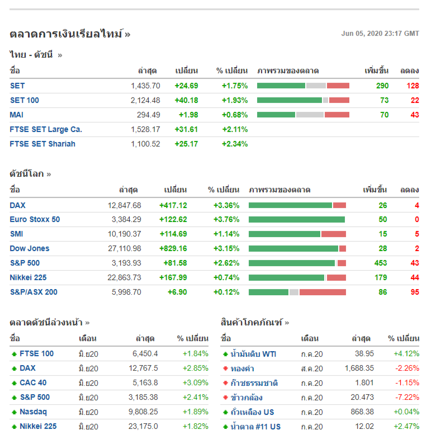
Task: Open the สินค้าโภคภัณฑ์ section link
Action: pyautogui.click(x=255, y=322)
